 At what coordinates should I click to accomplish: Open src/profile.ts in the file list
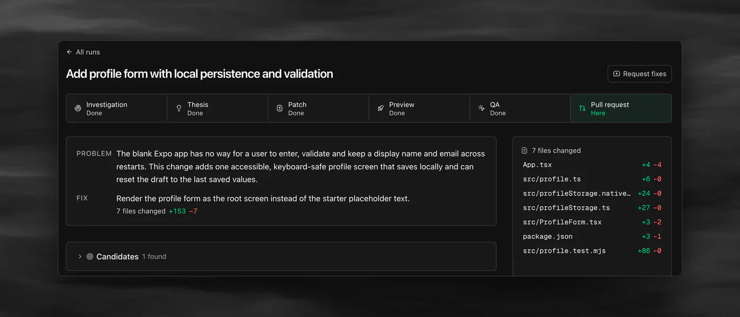tap(592, 179)
